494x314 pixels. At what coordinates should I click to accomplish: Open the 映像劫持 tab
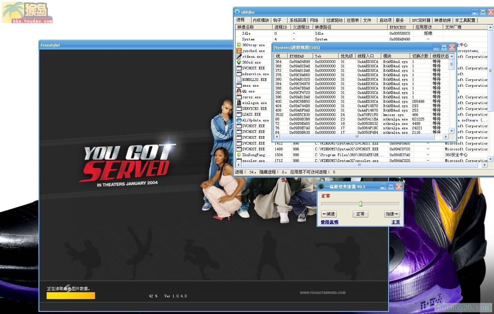pyautogui.click(x=443, y=20)
